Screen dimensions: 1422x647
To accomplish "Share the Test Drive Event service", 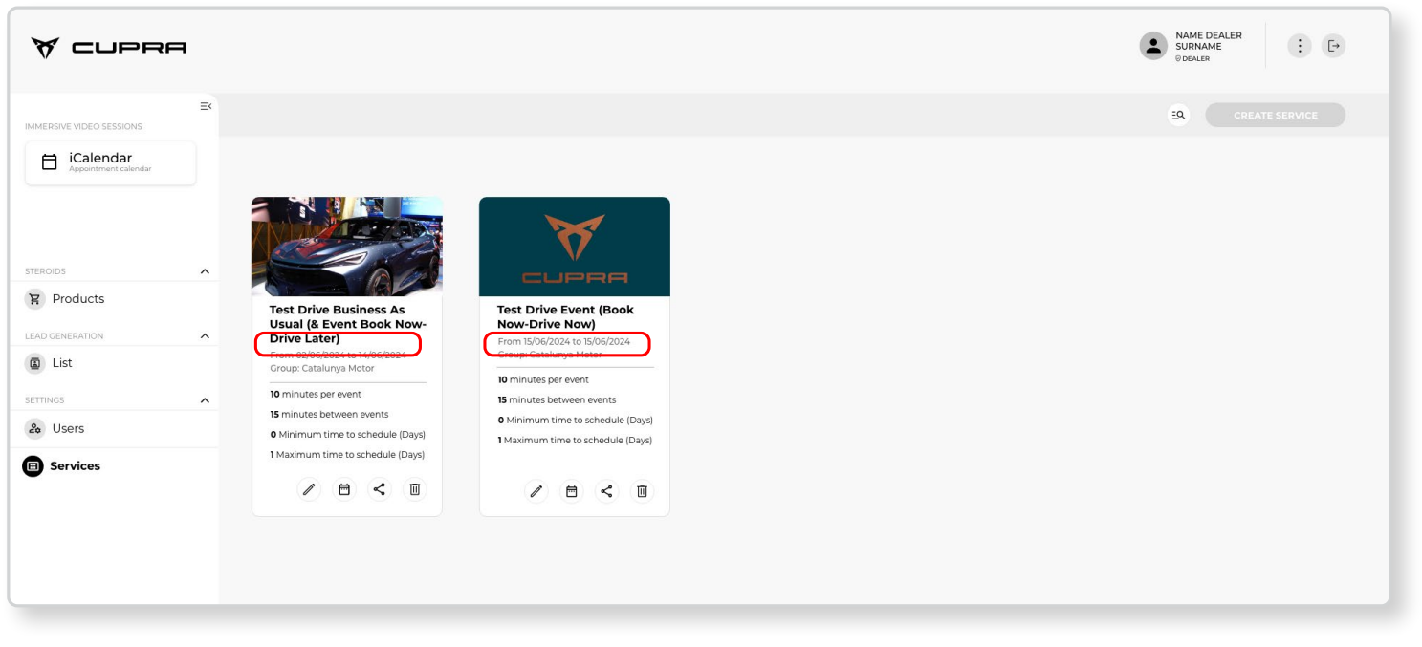I will [x=606, y=491].
